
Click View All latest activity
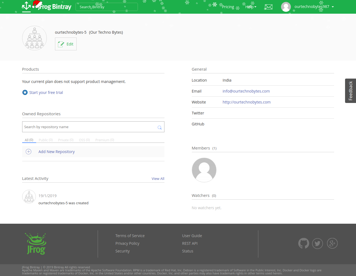[x=158, y=179]
